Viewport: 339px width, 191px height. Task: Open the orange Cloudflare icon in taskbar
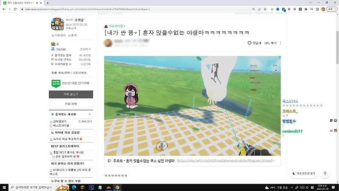[108, 188]
